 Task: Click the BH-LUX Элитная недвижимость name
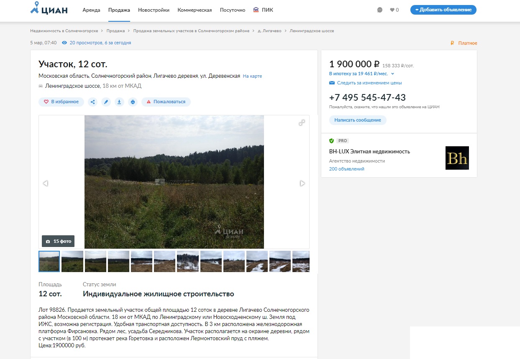tap(369, 151)
